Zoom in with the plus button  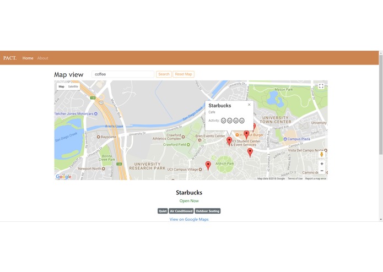click(x=322, y=164)
